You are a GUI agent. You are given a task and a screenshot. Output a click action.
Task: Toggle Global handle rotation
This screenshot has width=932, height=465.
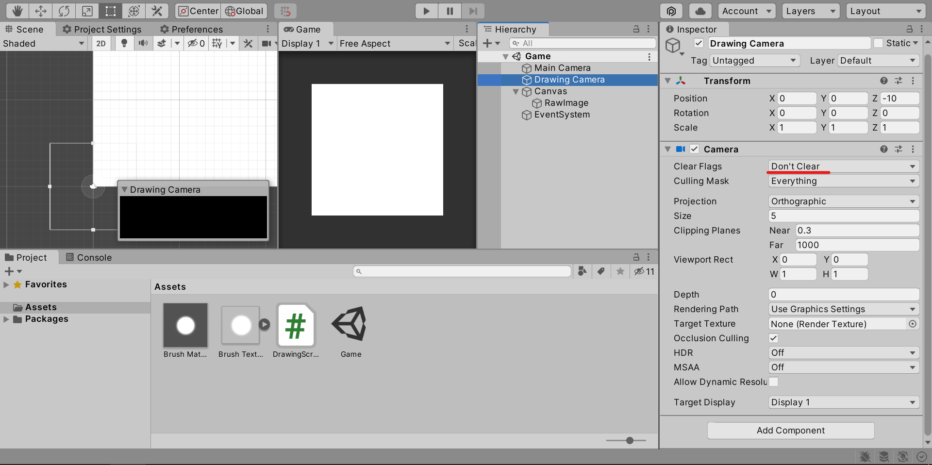pos(244,11)
